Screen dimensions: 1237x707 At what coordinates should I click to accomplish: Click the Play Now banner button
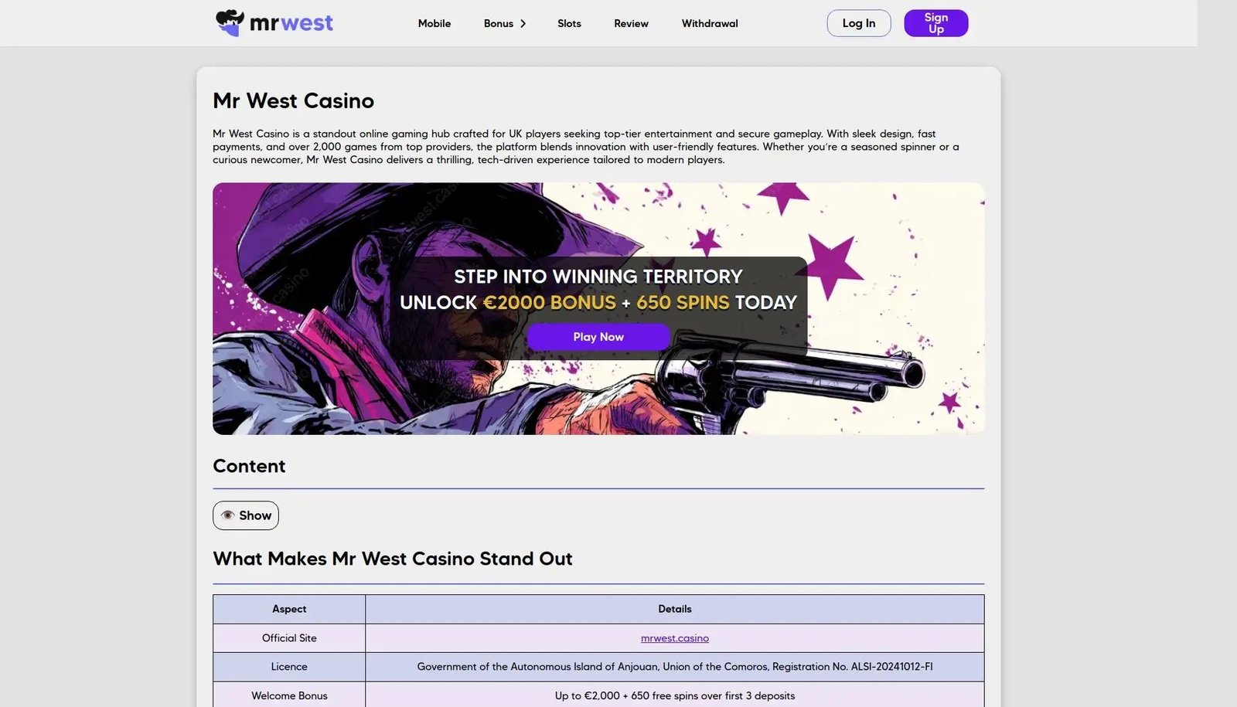(x=598, y=337)
